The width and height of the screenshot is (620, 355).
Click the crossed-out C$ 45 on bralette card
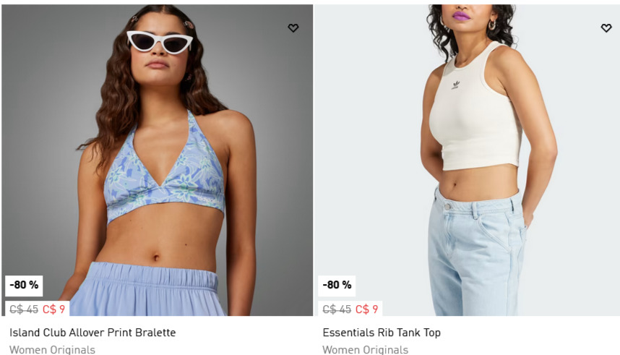point(24,309)
